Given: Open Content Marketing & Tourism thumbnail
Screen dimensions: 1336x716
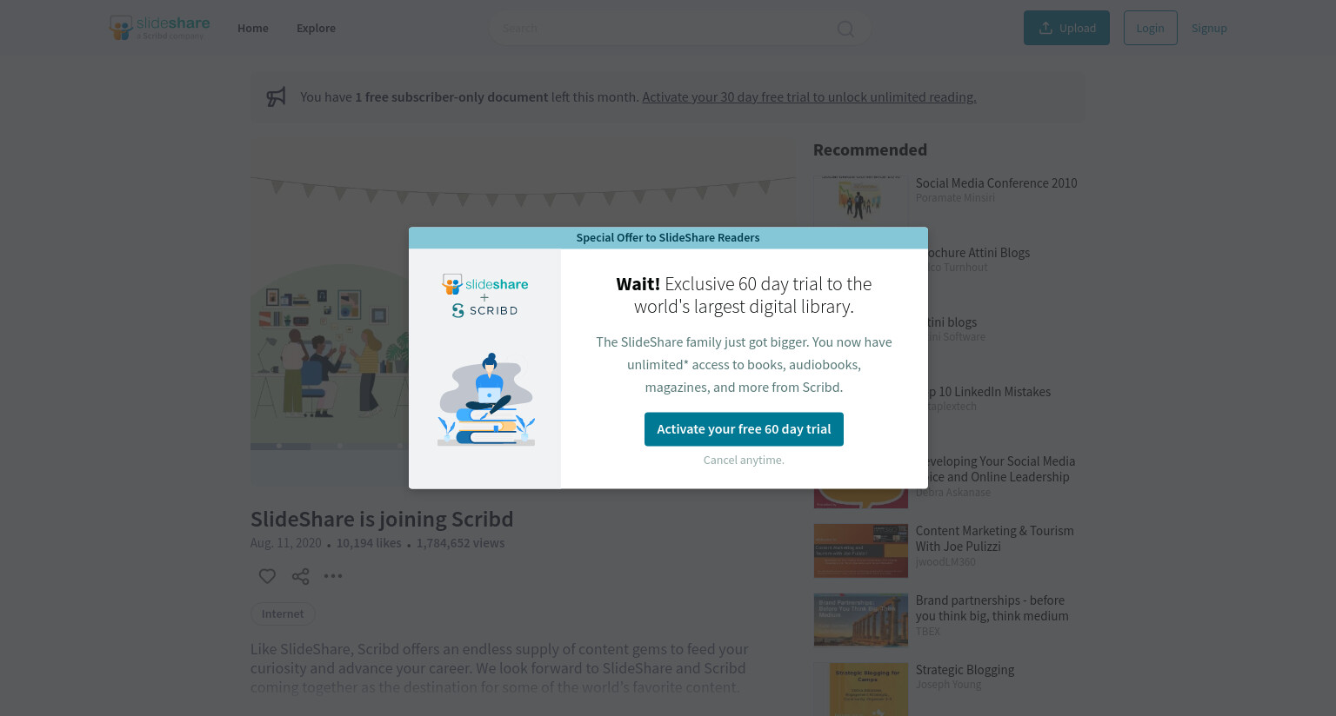Looking at the screenshot, I should pos(860,551).
